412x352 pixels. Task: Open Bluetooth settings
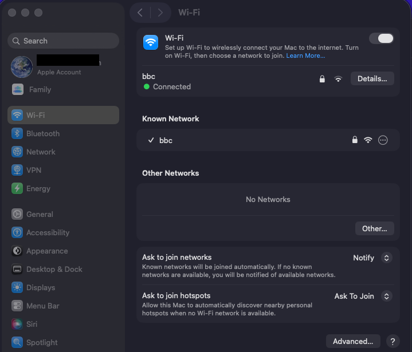[x=64, y=133]
